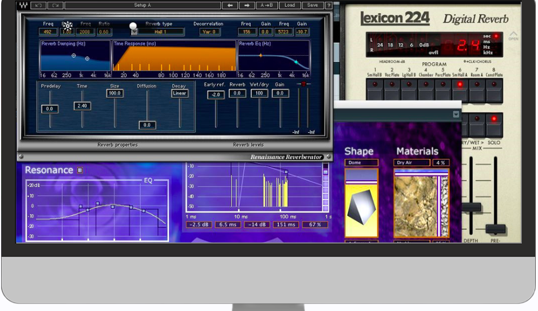The image size is (538, 311).
Task: Click the Time slider handle showing 2.40
Action: pyautogui.click(x=82, y=106)
